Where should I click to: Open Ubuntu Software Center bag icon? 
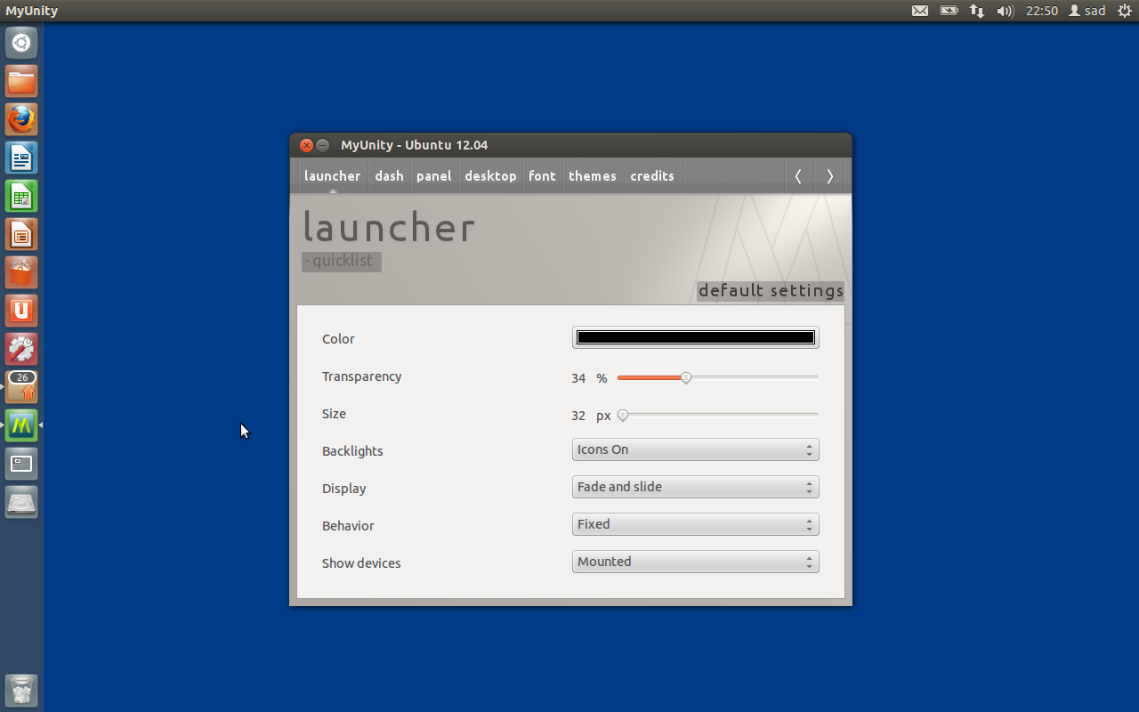[x=21, y=272]
